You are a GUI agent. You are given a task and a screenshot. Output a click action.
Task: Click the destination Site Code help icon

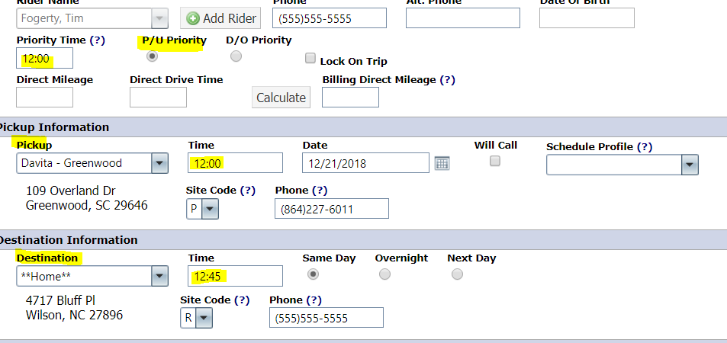(x=242, y=300)
